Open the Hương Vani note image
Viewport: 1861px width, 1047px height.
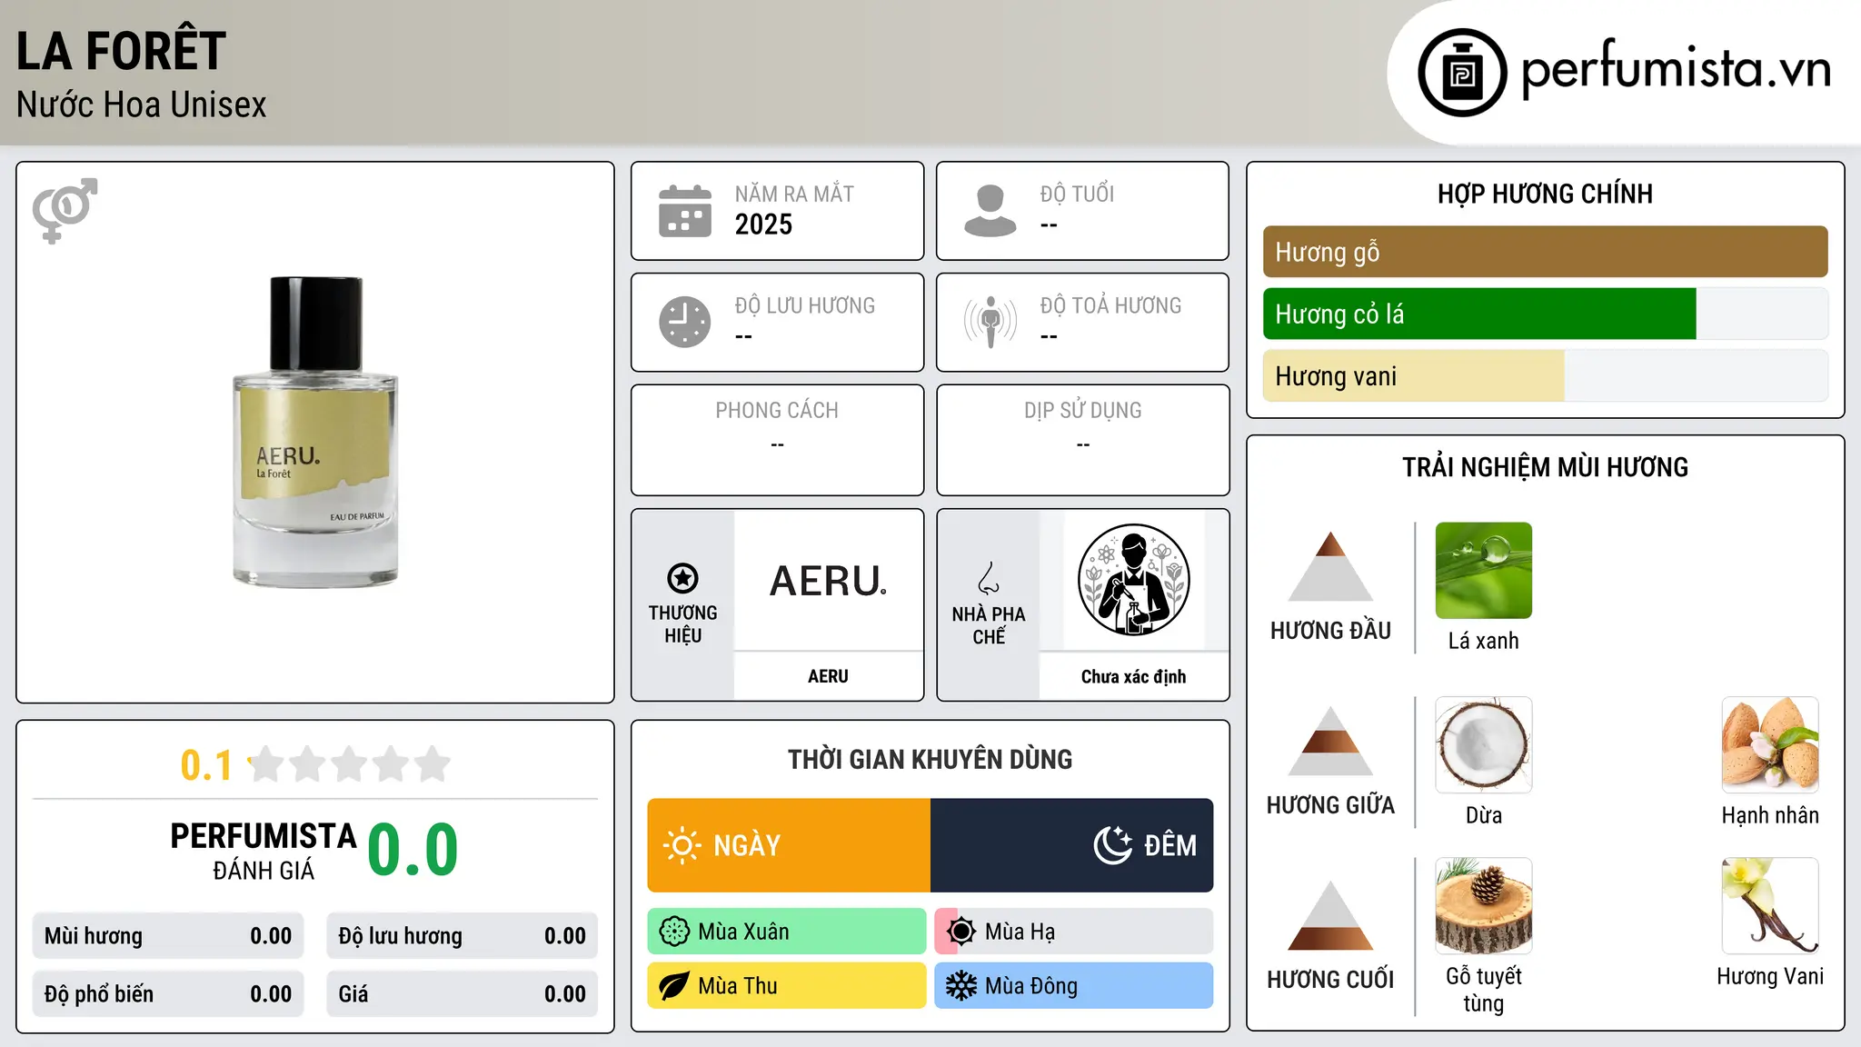coord(1770,906)
